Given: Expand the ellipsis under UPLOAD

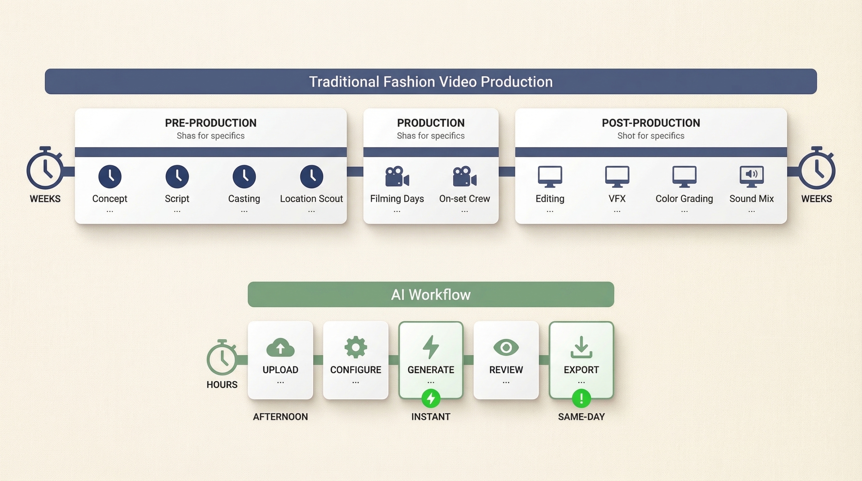Looking at the screenshot, I should tap(280, 382).
